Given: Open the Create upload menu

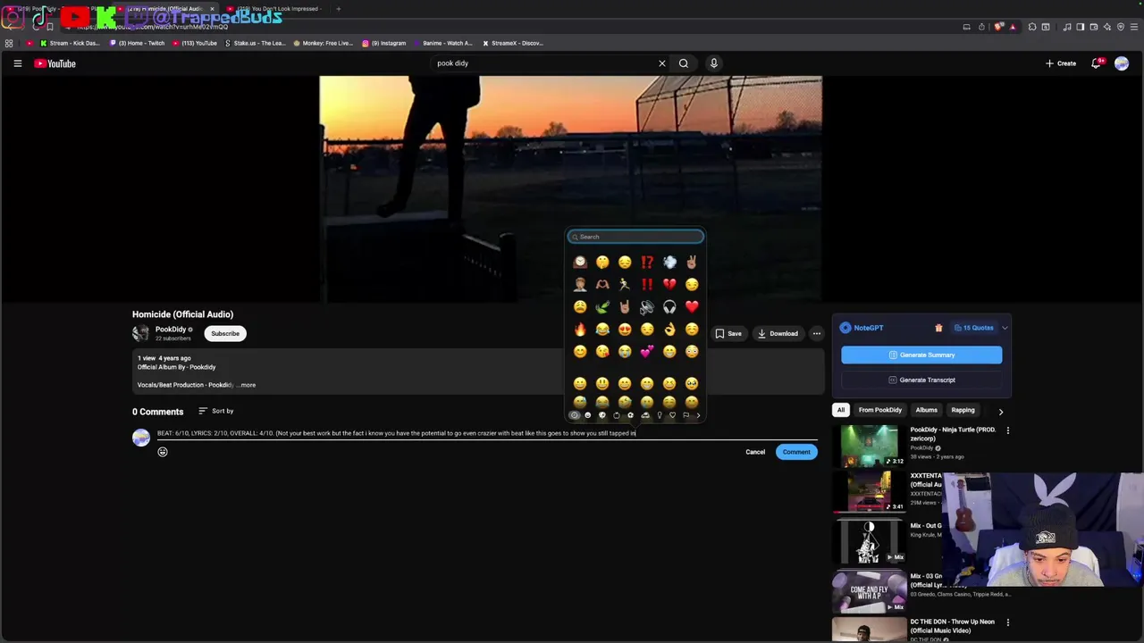Looking at the screenshot, I should (1061, 63).
